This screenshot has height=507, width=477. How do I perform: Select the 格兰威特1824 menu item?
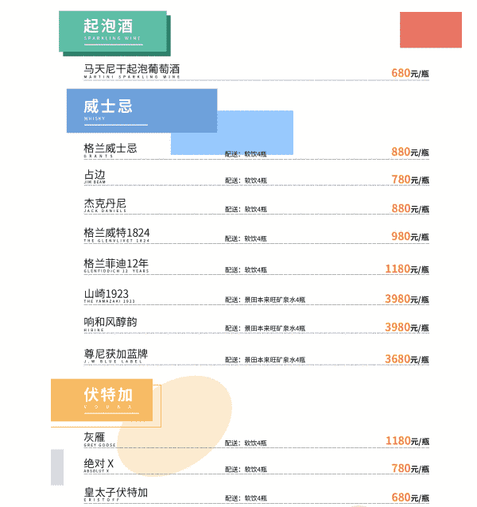(x=117, y=234)
